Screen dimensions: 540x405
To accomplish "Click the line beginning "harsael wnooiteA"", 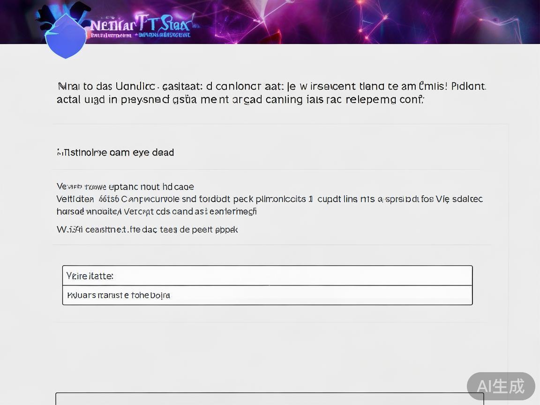I will [x=157, y=211].
